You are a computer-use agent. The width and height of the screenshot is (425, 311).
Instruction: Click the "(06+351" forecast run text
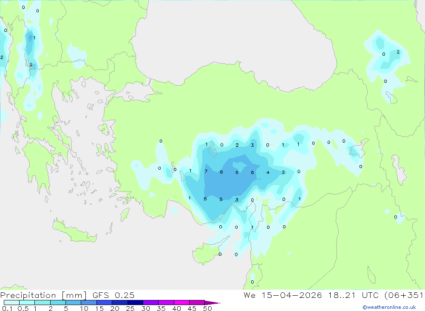point(404,295)
